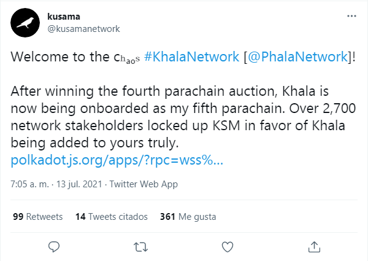Like the tweet with the heart icon

228,246
